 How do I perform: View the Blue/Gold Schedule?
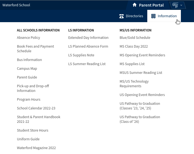tap(135, 37)
